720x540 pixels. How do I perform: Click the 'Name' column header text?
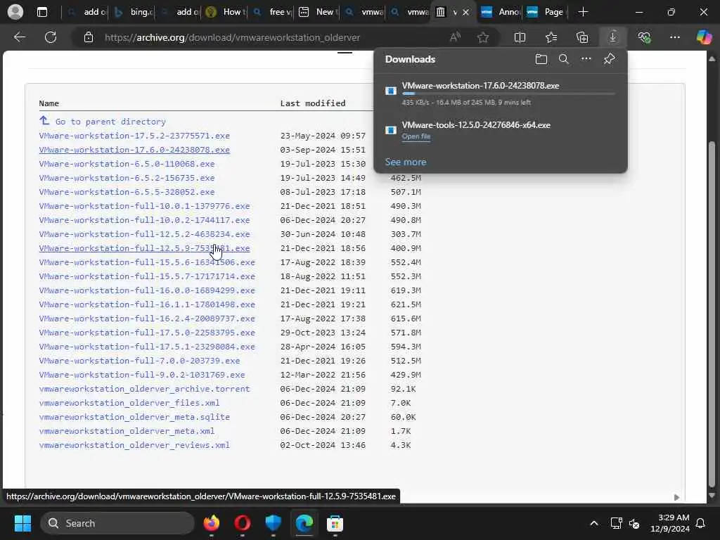pos(49,103)
